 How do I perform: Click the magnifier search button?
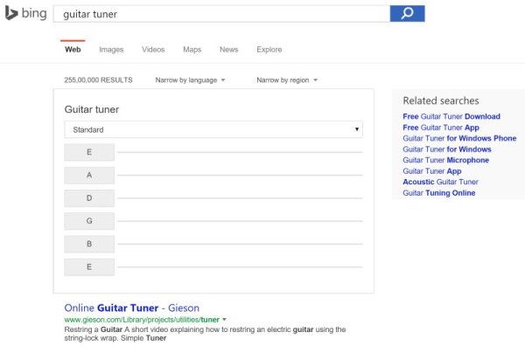click(407, 14)
